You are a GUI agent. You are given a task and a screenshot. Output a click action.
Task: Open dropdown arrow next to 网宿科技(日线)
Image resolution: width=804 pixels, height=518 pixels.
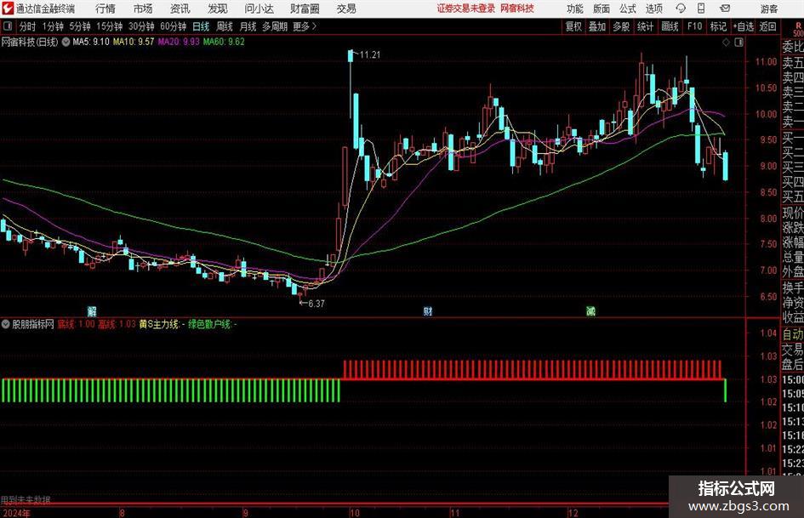tap(66, 42)
